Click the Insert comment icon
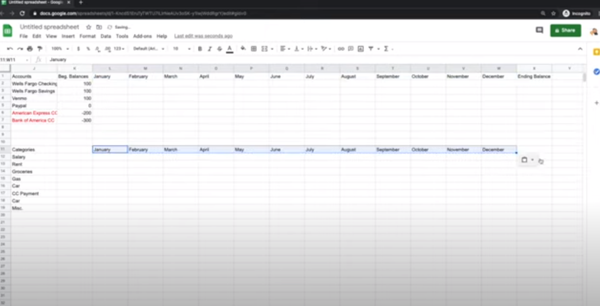The image size is (600, 306). [x=350, y=49]
